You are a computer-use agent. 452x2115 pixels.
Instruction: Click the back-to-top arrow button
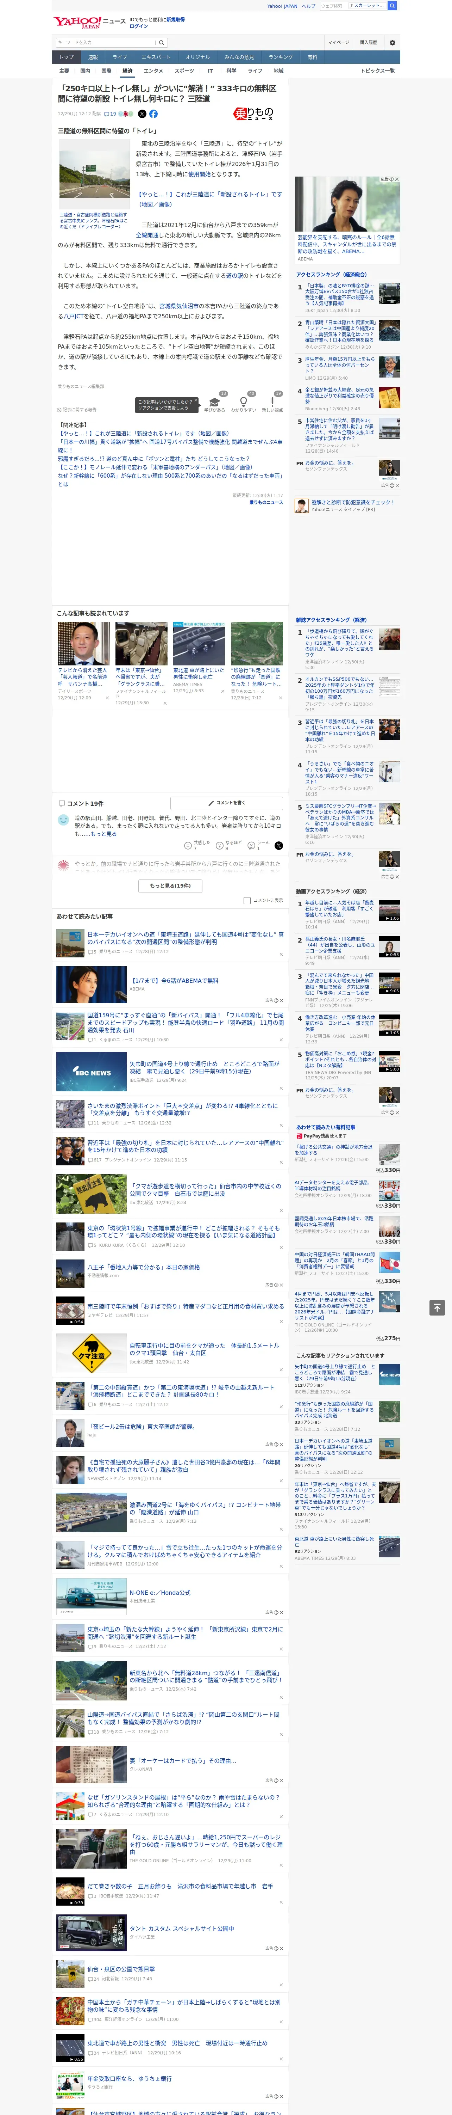pyautogui.click(x=437, y=1307)
